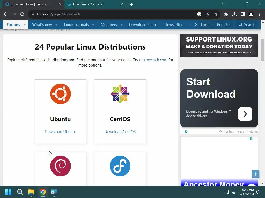Viewport: 265px width, 198px height.
Task: Open the Chrome downloads icon
Action: 234,14
